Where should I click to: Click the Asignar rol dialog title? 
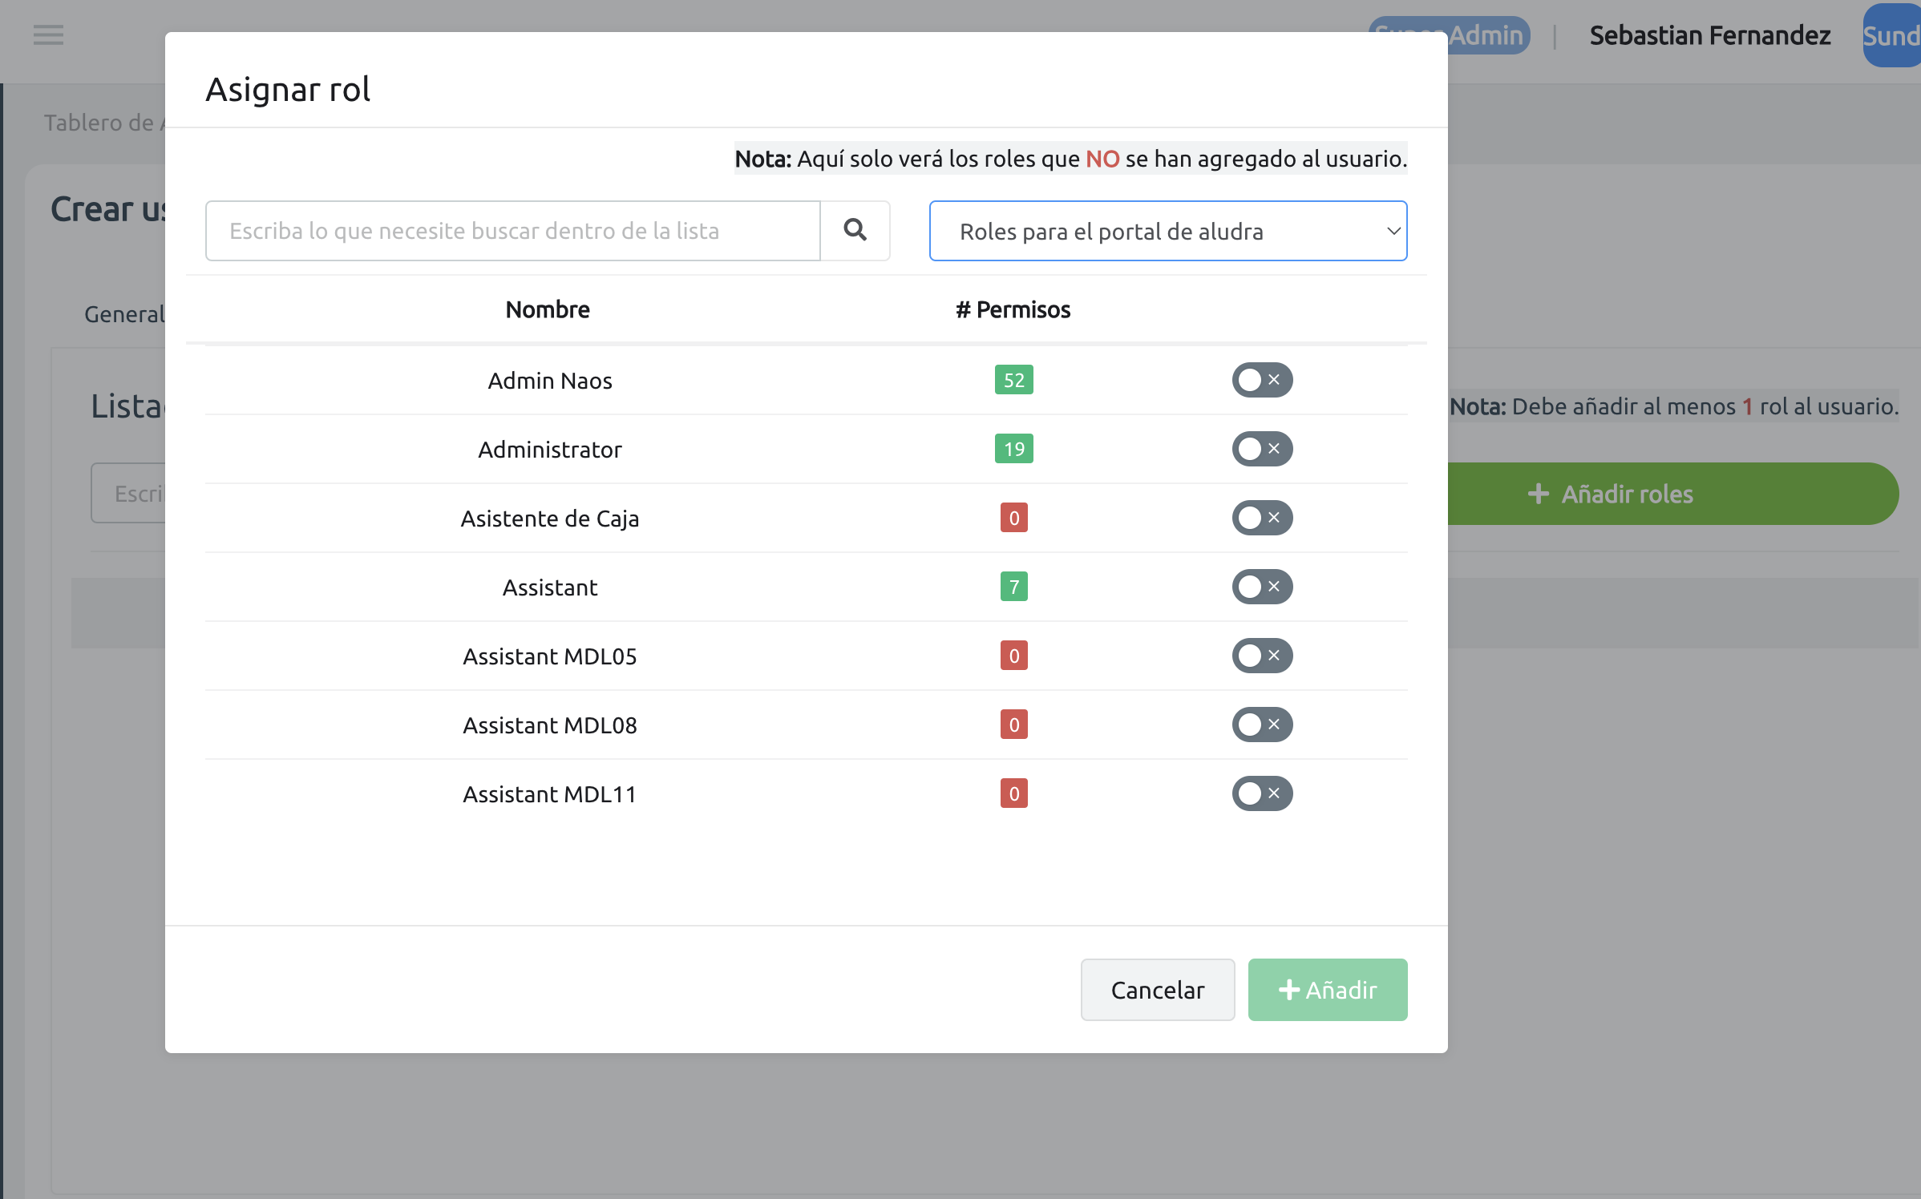pos(288,89)
